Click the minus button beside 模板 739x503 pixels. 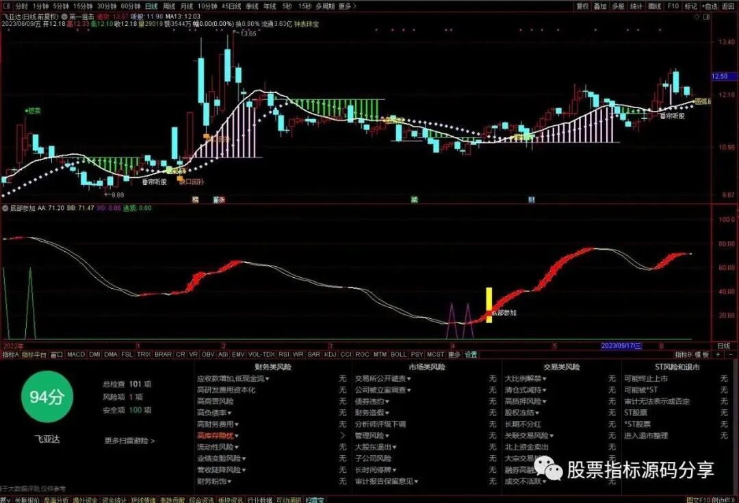[x=731, y=354]
